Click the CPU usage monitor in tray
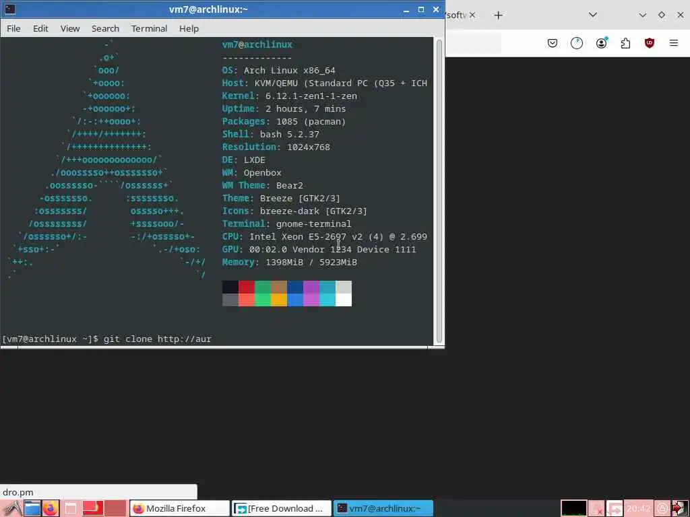Image resolution: width=690 pixels, height=517 pixels. 573,508
